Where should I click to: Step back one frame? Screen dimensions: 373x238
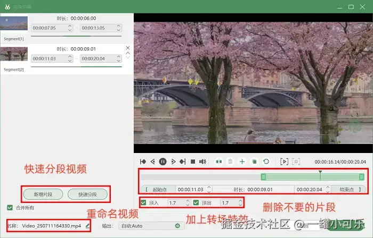[x=153, y=161]
